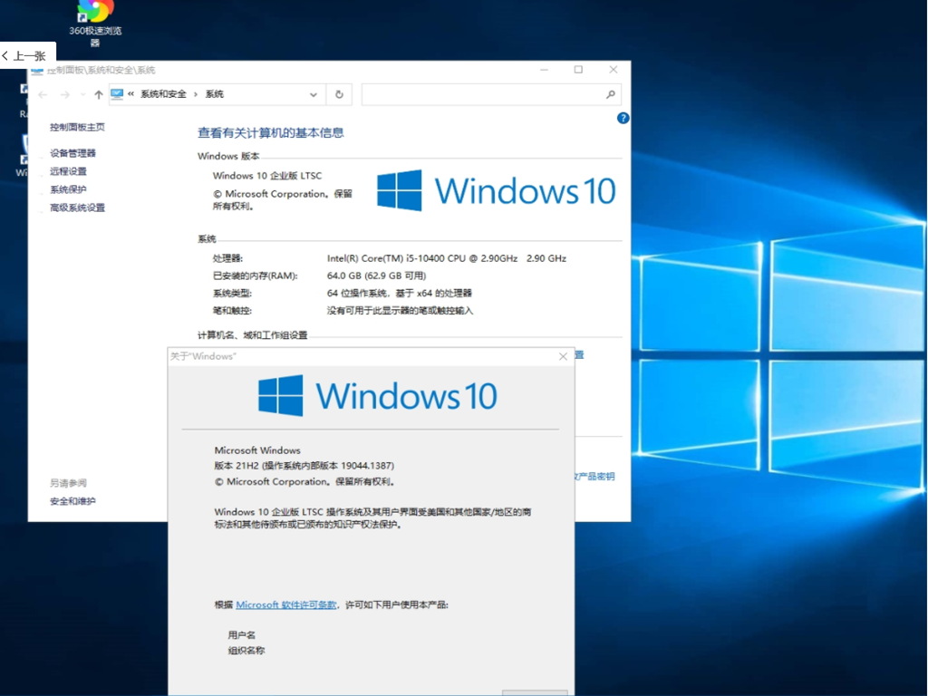
Task: Click the refresh icon beside the address bar
Action: click(x=338, y=93)
